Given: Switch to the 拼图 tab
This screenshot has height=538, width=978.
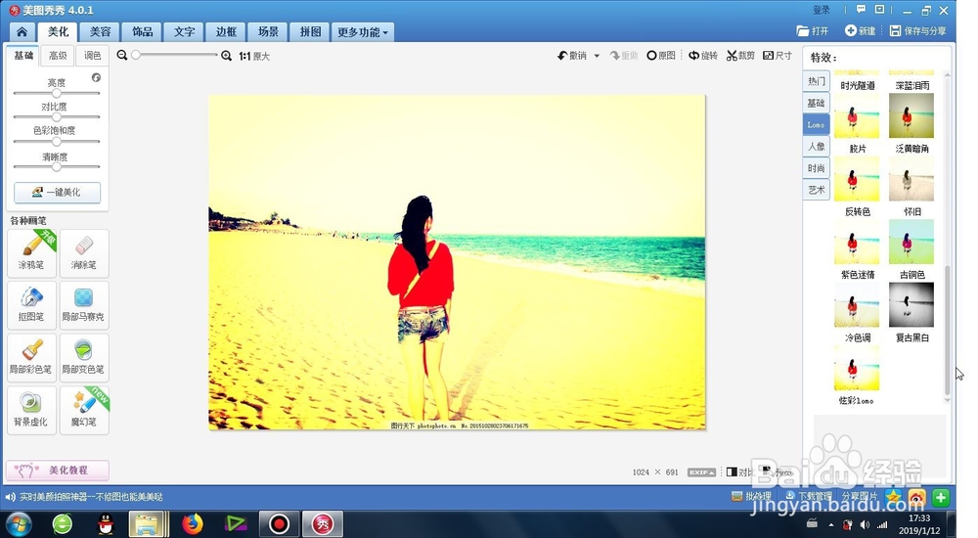Looking at the screenshot, I should [310, 32].
